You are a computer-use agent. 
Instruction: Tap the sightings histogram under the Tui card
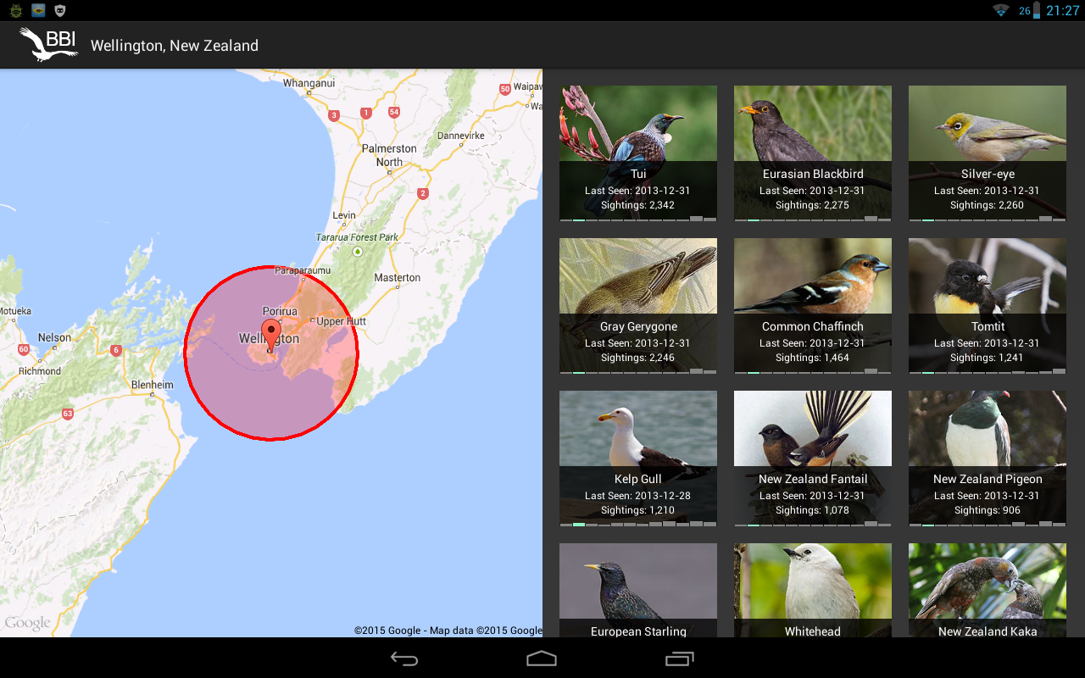coord(637,219)
